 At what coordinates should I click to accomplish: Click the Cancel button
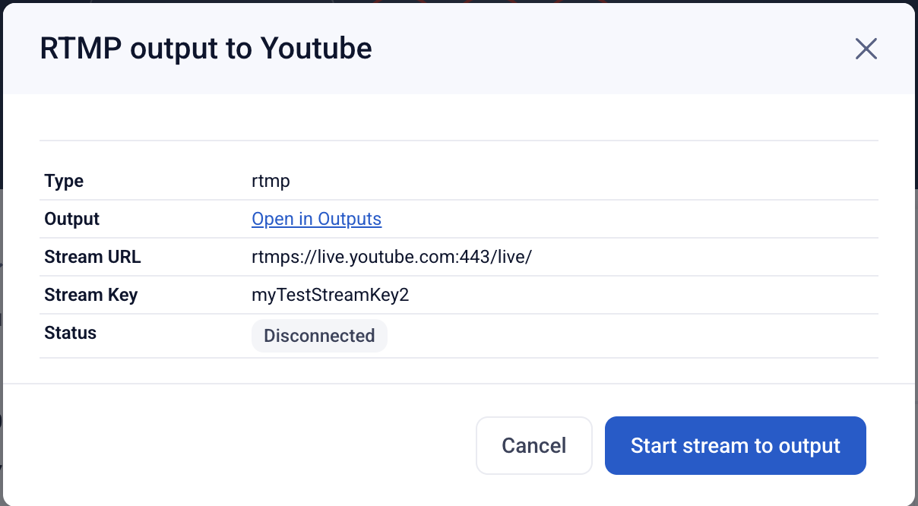coord(534,445)
